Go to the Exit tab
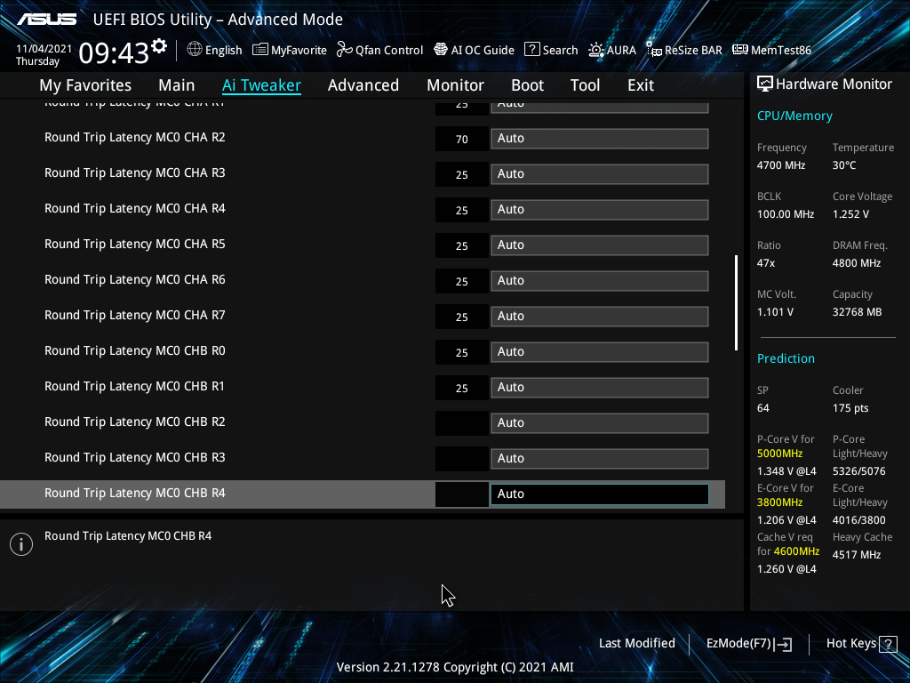910x683 pixels. pos(641,84)
